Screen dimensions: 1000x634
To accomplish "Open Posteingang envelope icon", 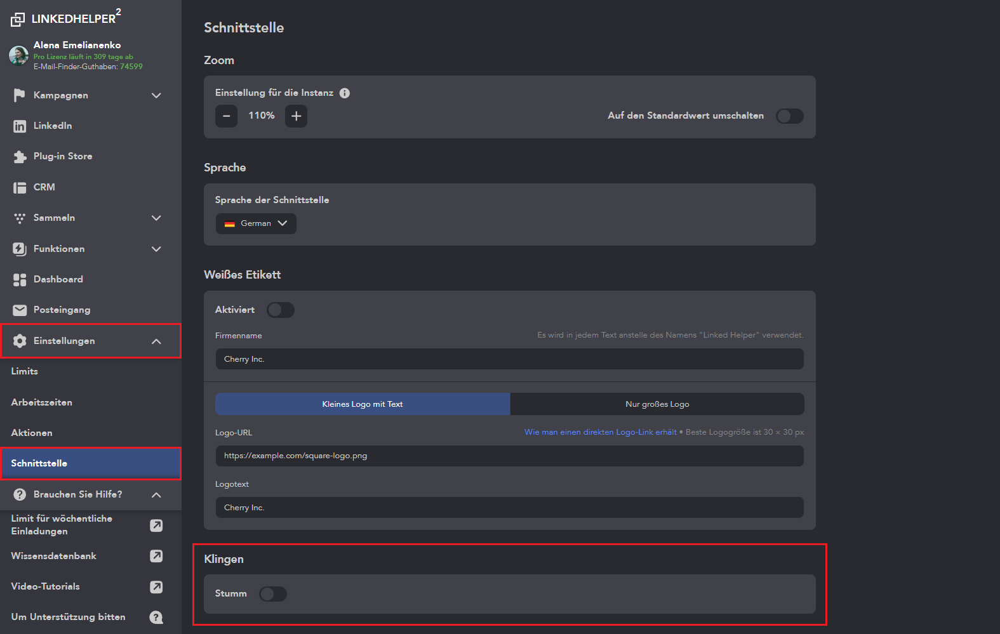I will (x=20, y=310).
